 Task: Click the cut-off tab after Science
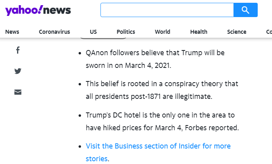tap(268, 32)
